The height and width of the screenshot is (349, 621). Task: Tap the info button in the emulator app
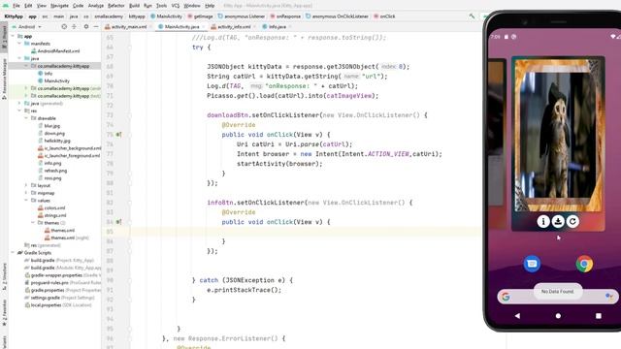(x=543, y=221)
